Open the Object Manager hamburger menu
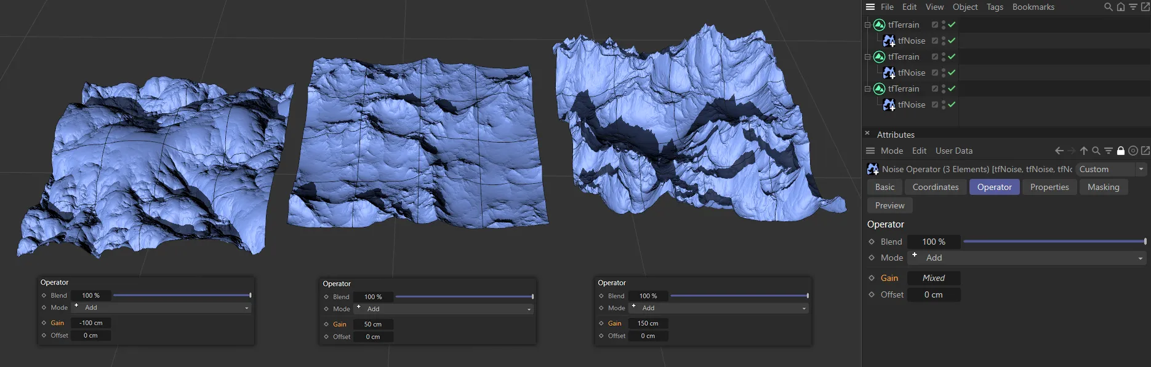 [870, 7]
